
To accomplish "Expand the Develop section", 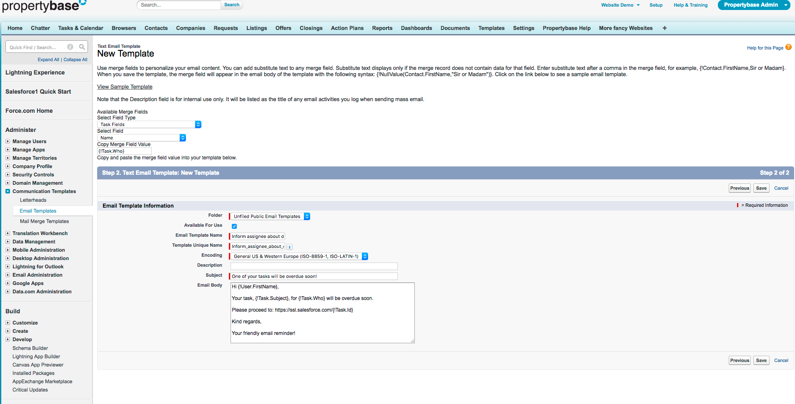I will pyautogui.click(x=8, y=340).
